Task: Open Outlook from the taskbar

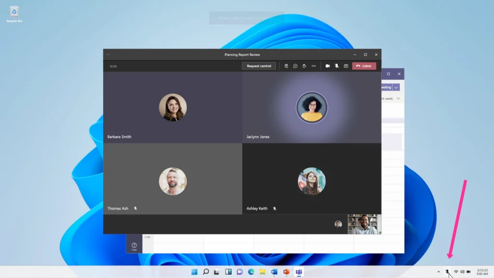Action: tap(275, 271)
